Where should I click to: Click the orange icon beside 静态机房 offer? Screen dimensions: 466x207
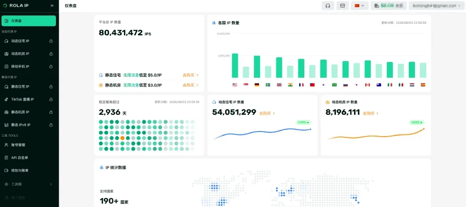[101, 85]
